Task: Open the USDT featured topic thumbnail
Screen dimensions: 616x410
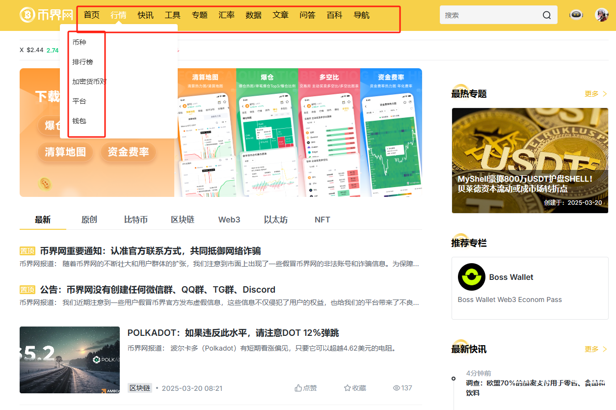Action: [530, 161]
